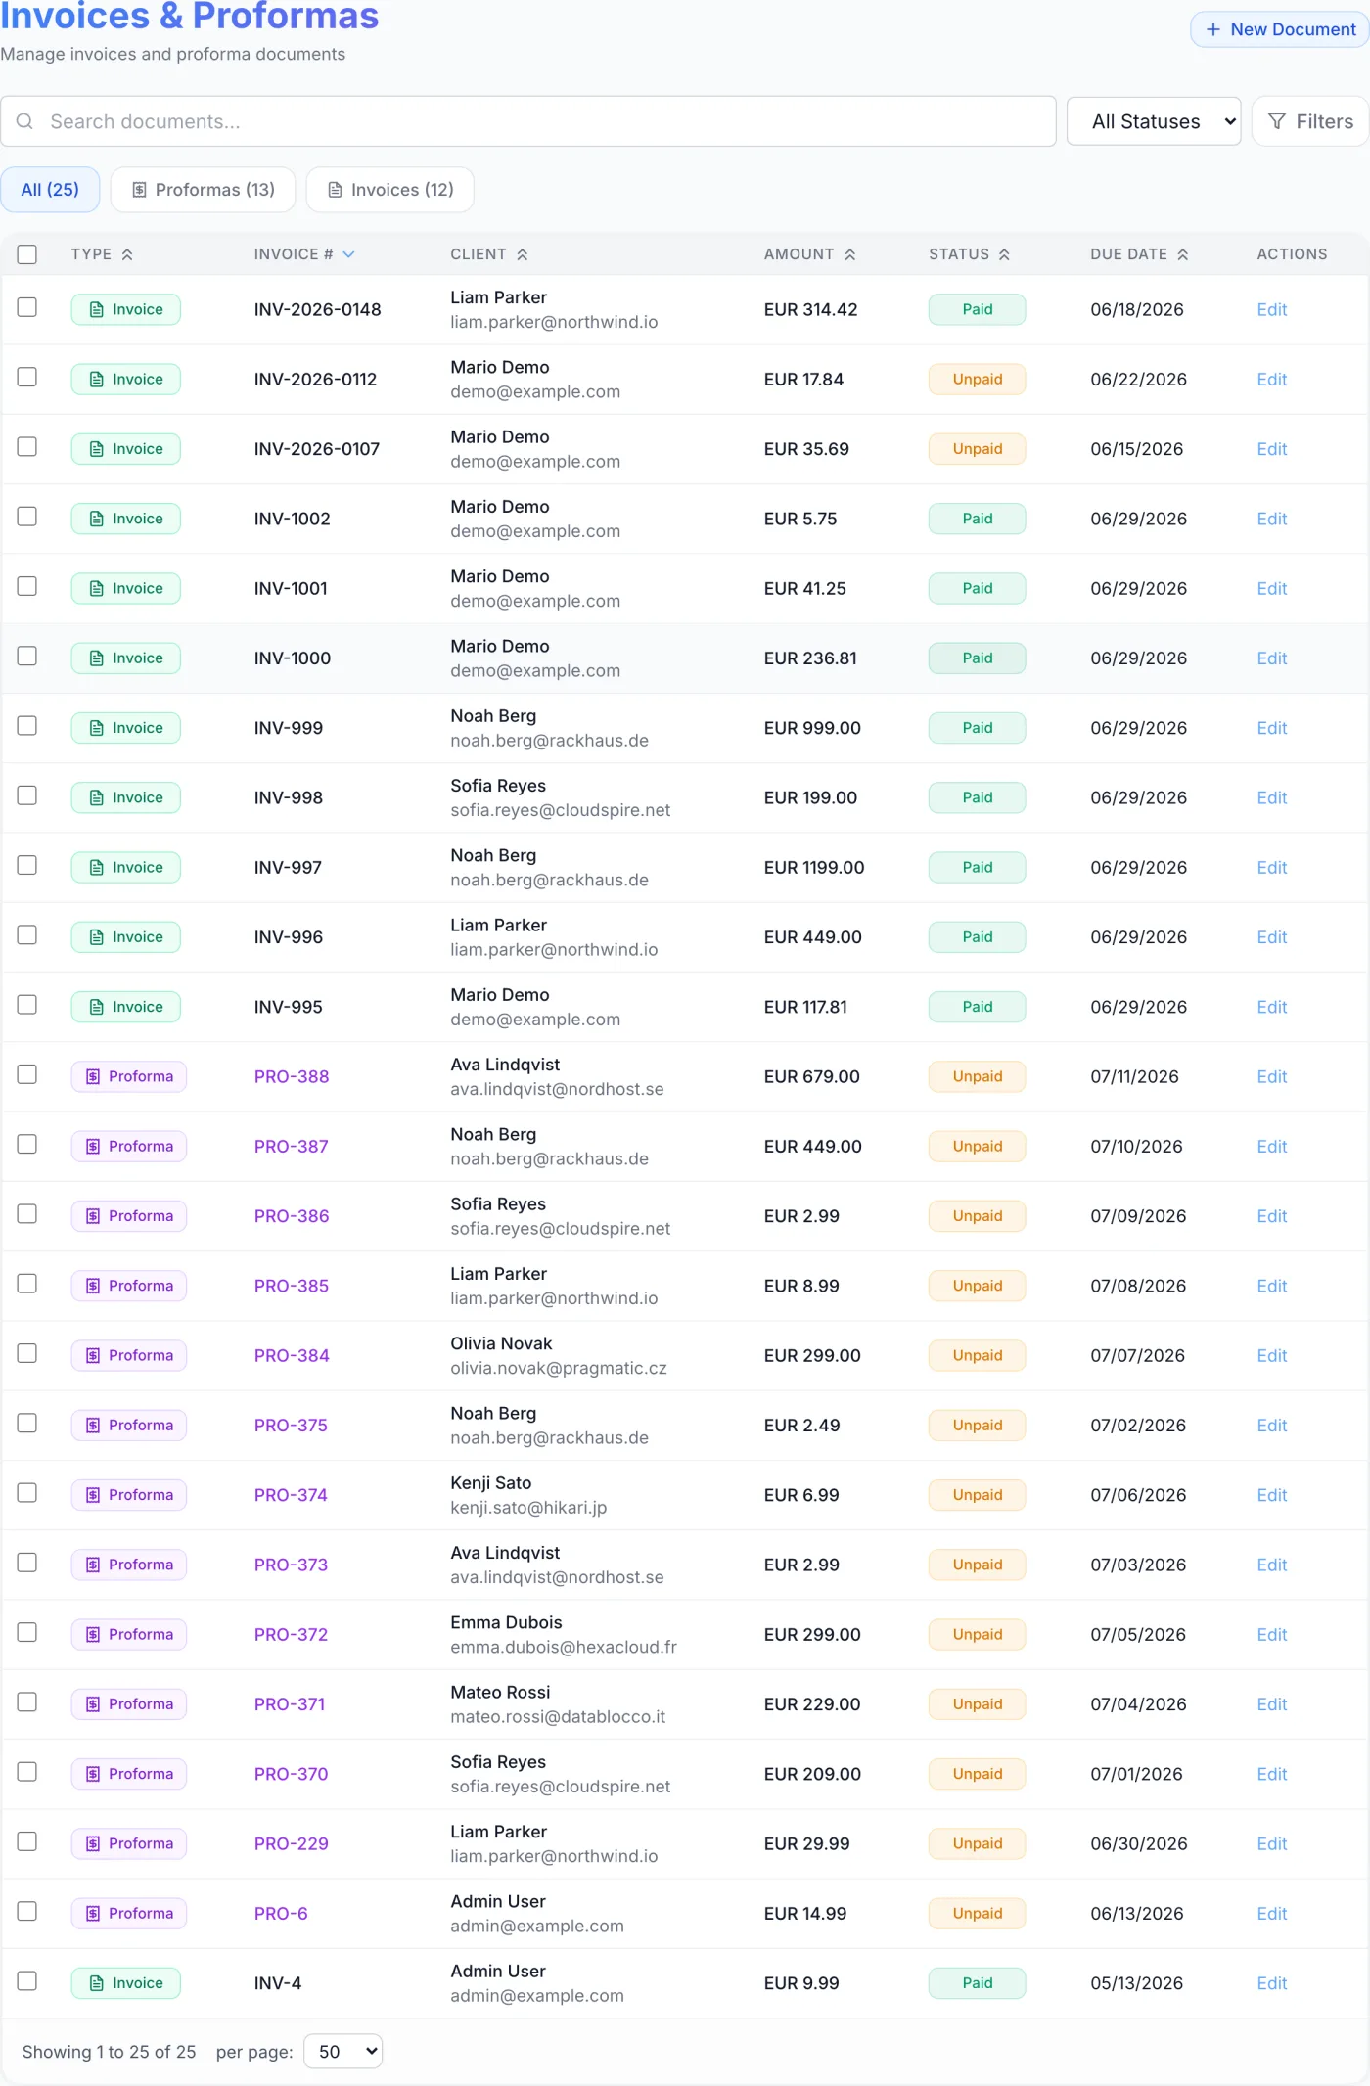The image size is (1370, 2086).
Task: Sort by the INVOICE # column
Action: pos(304,254)
